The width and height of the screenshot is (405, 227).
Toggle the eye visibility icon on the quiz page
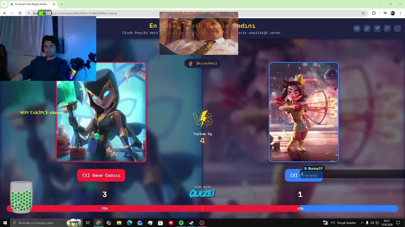[x=357, y=28]
